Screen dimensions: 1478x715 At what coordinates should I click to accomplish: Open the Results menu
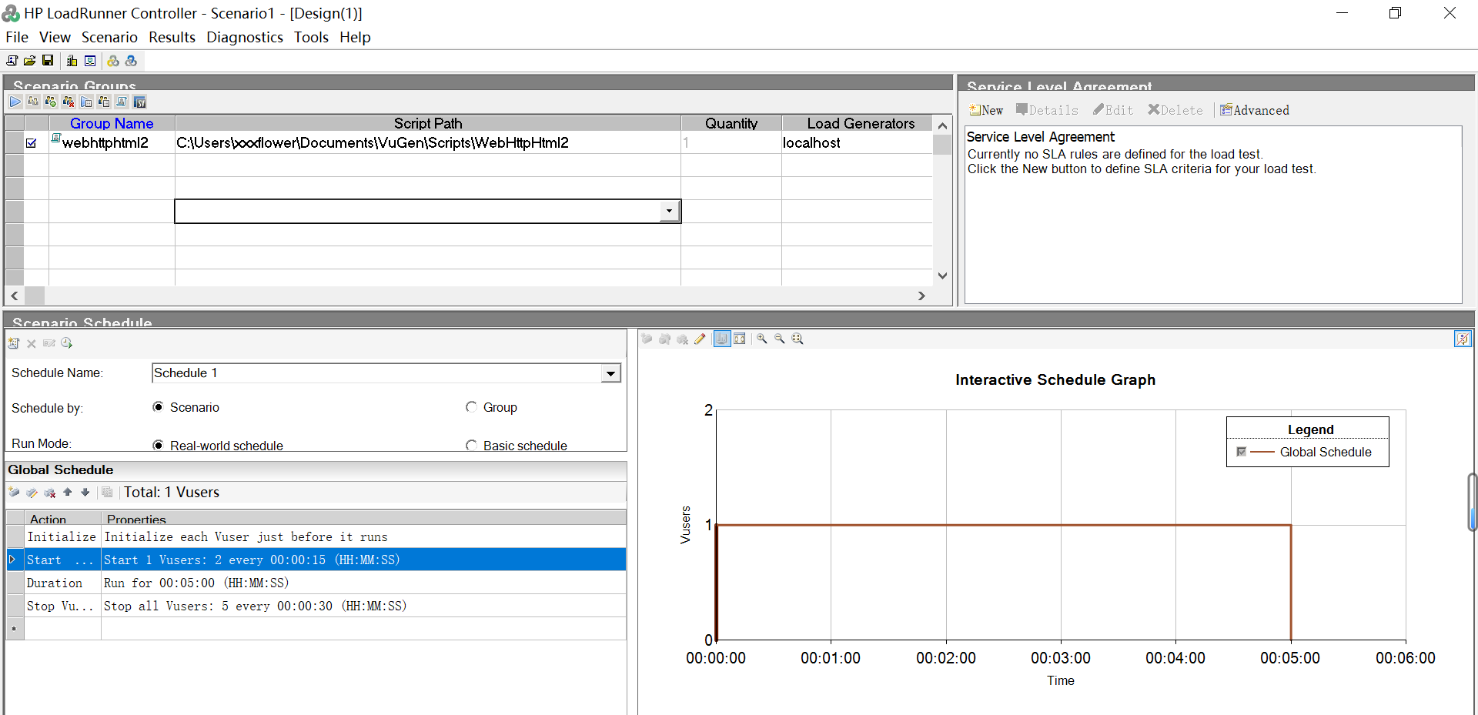(x=172, y=37)
